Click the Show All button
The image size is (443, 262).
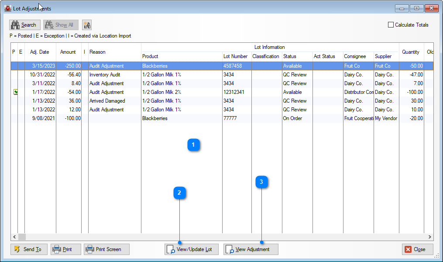[x=61, y=25]
